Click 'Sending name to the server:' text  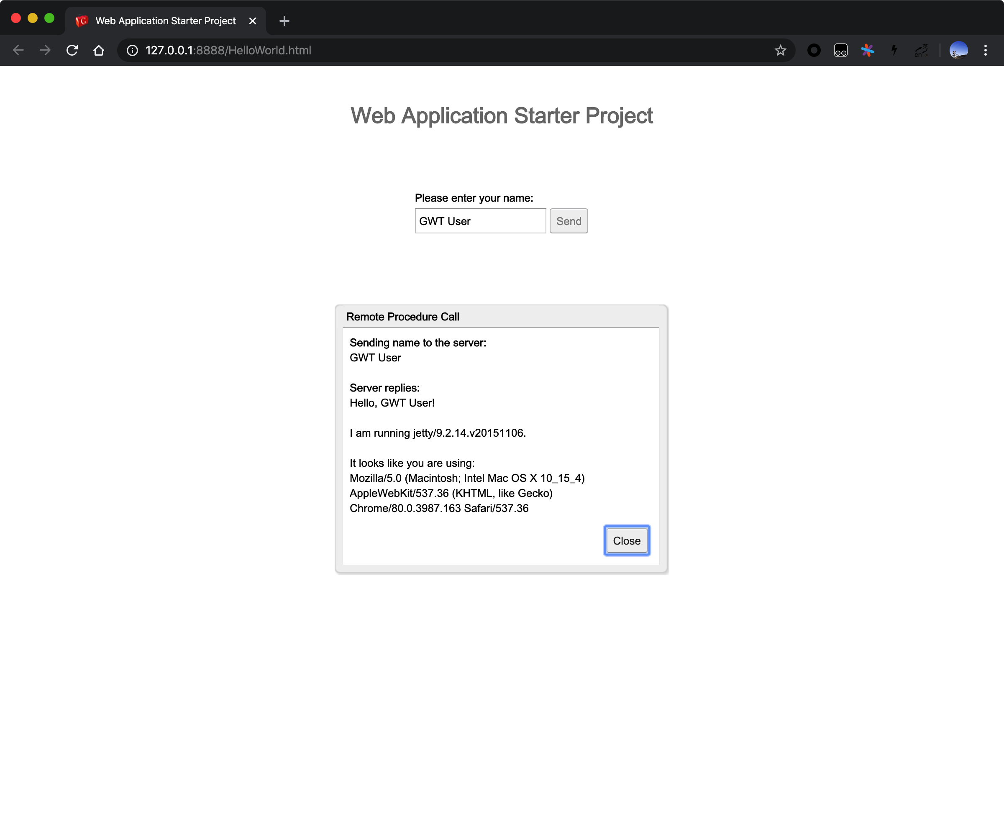[418, 343]
